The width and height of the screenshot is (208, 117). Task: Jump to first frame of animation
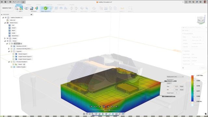click(91, 107)
